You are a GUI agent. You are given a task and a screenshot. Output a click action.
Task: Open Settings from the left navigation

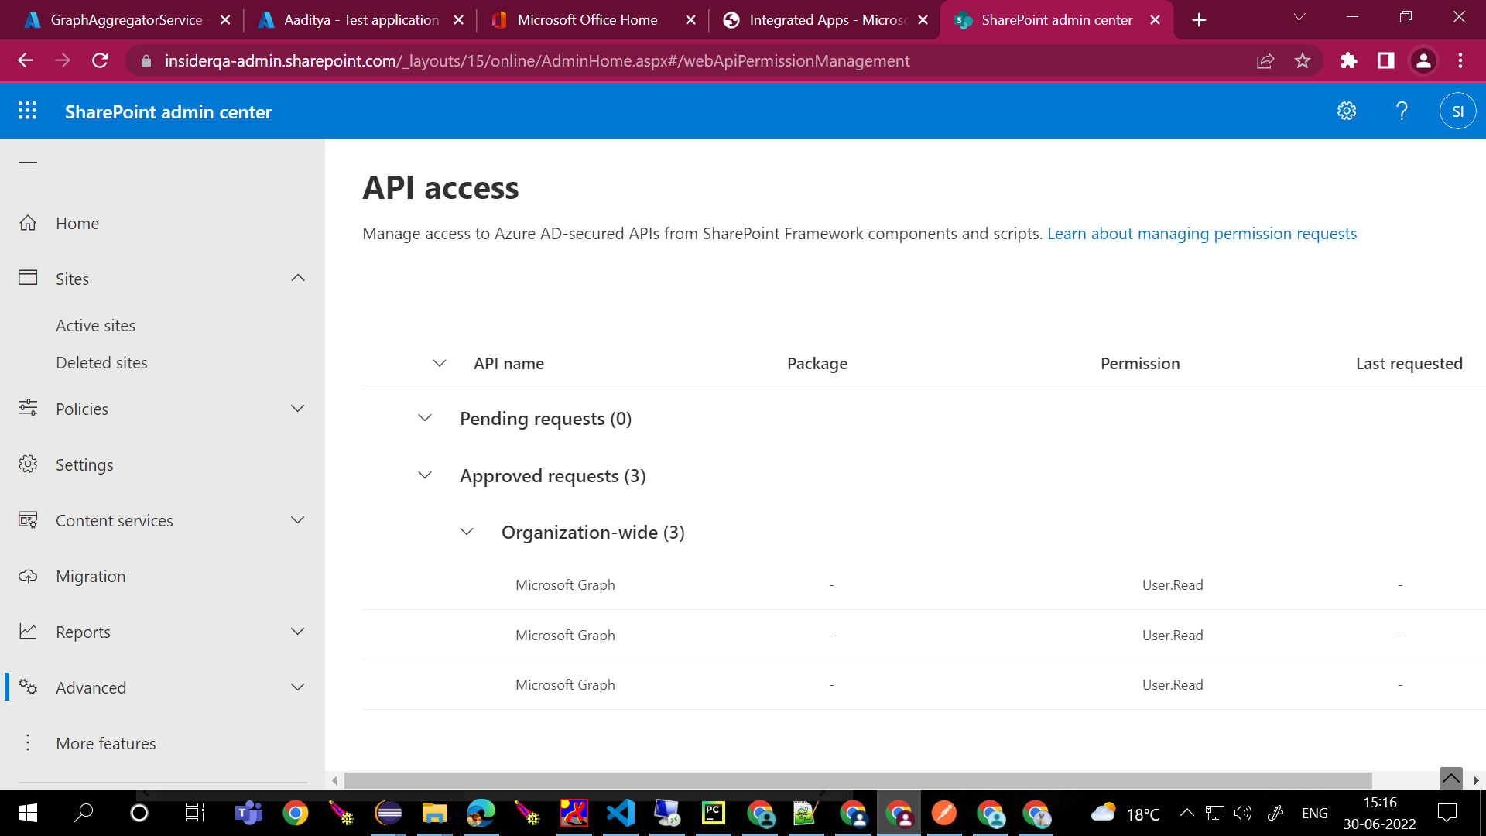click(84, 464)
